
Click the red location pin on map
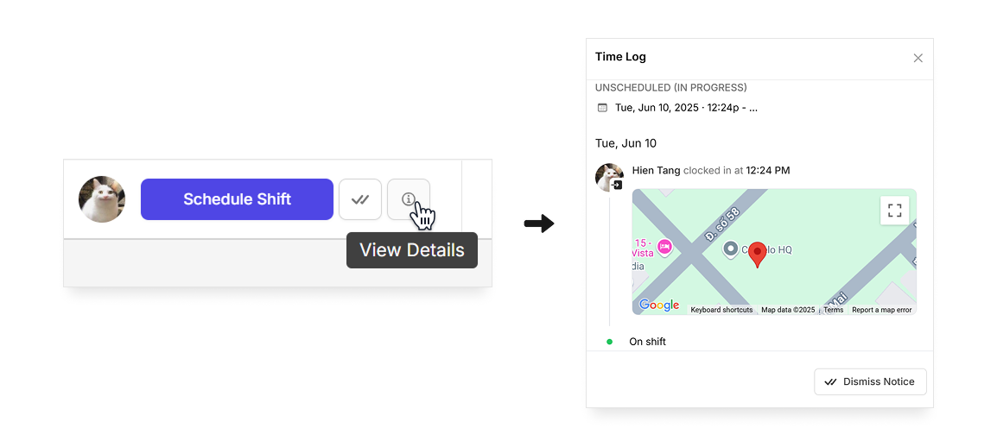click(x=757, y=254)
